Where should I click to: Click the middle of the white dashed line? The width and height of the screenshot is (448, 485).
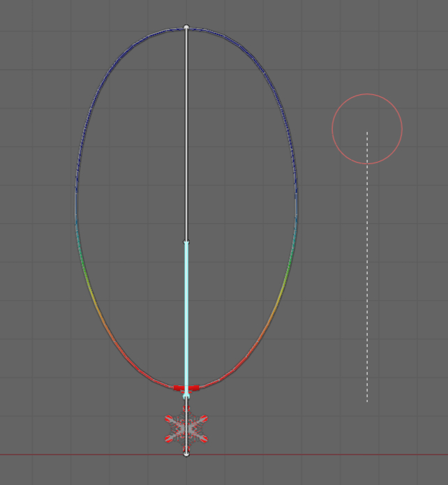coord(367,267)
